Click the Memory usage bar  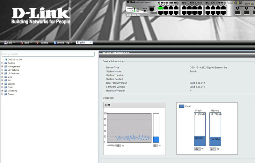coord(215,129)
